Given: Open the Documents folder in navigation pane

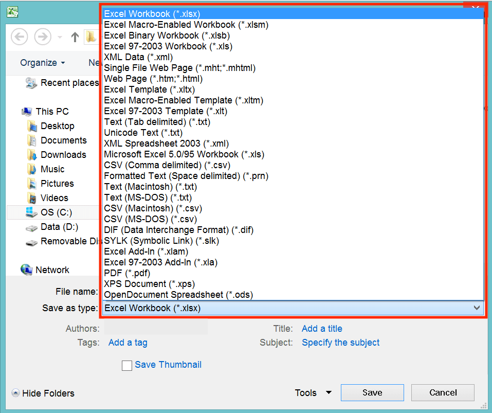Looking at the screenshot, I should 57,140.
